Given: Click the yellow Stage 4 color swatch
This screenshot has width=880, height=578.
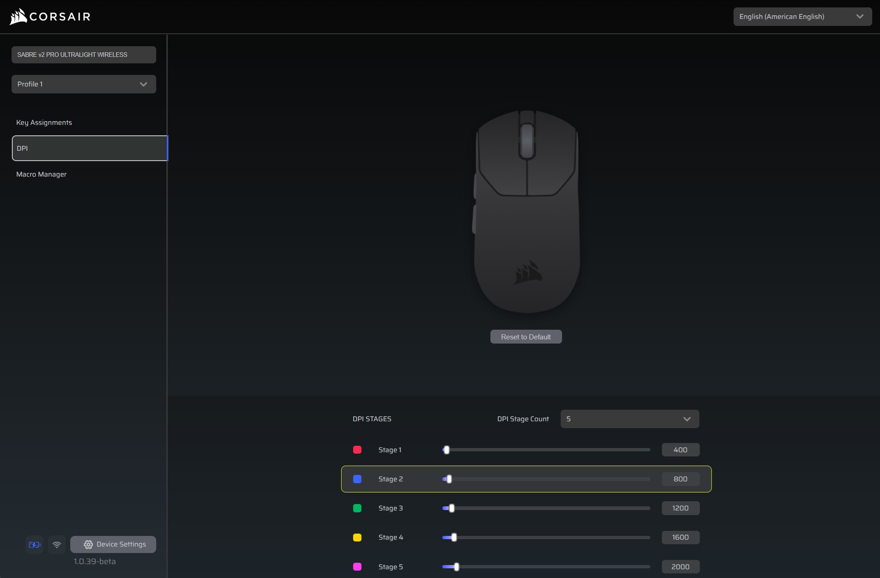Looking at the screenshot, I should [x=357, y=537].
